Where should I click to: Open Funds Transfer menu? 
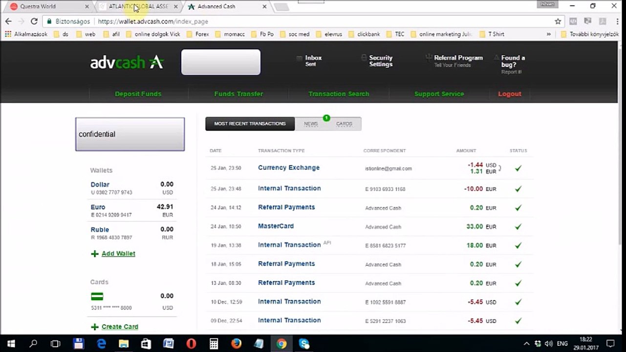[238, 94]
